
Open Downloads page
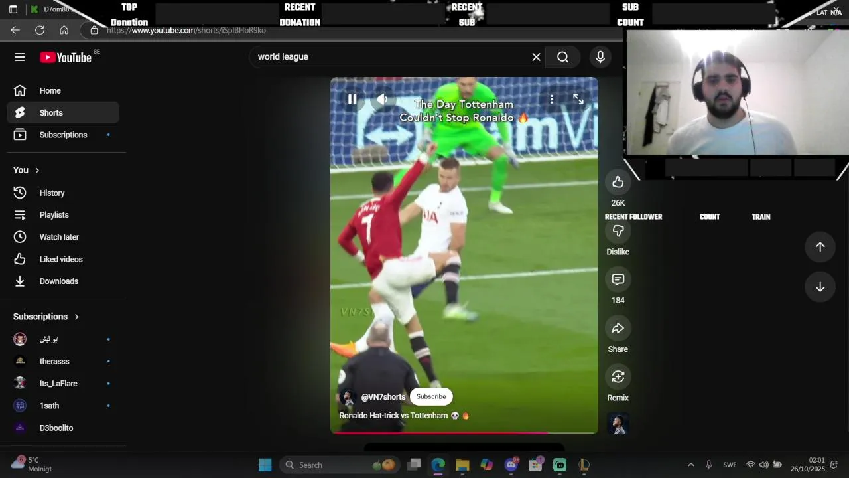(63, 281)
